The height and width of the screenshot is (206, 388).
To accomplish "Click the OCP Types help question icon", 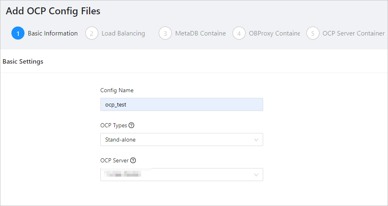I will click(131, 125).
